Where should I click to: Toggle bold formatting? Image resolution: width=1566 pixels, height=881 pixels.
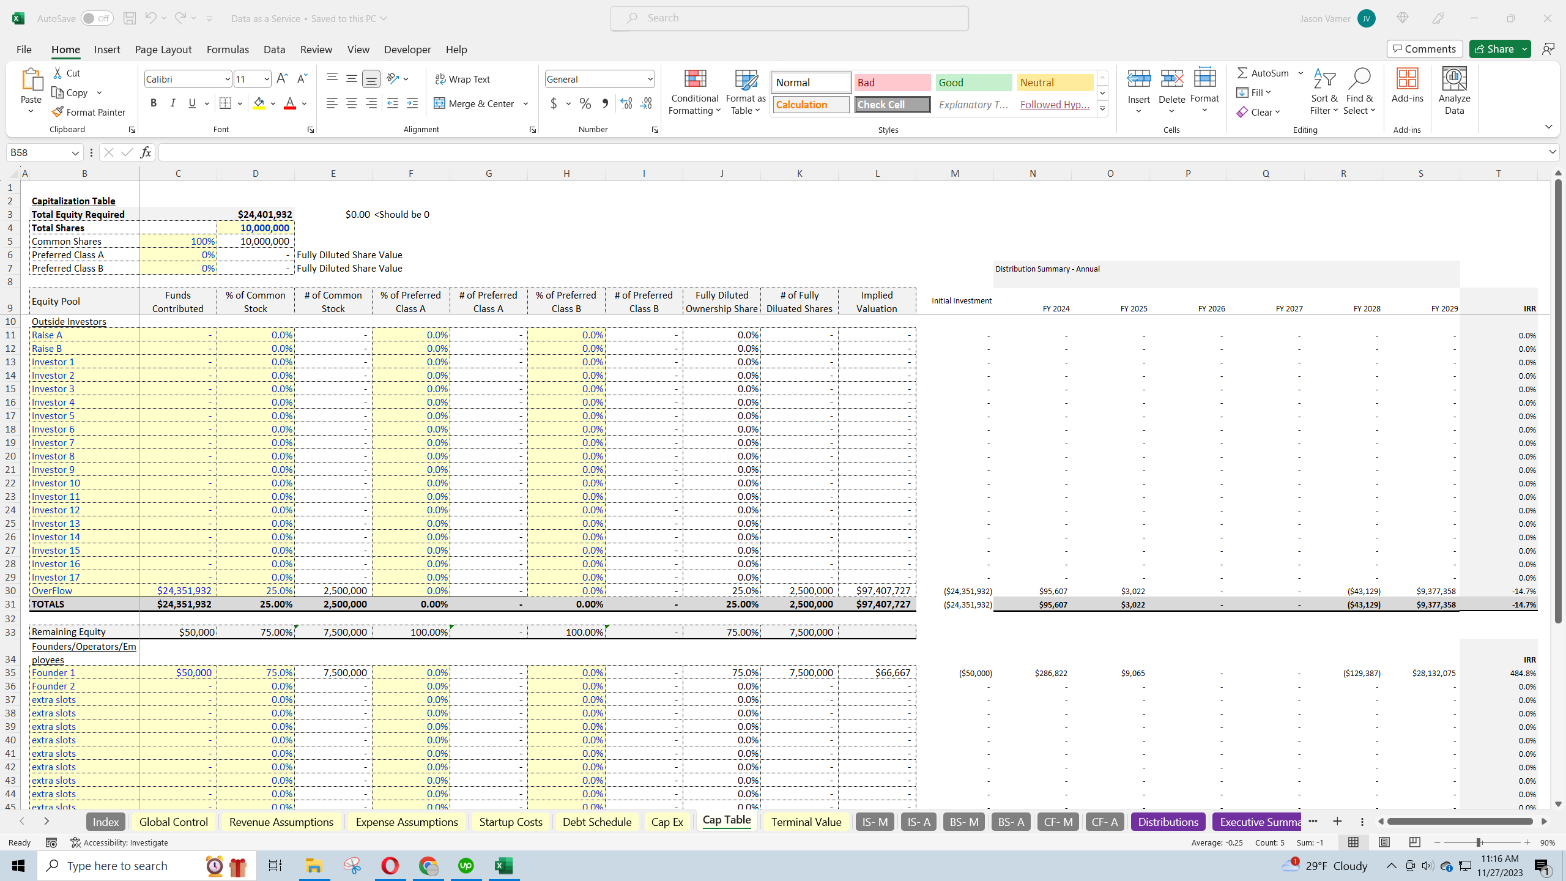[154, 103]
